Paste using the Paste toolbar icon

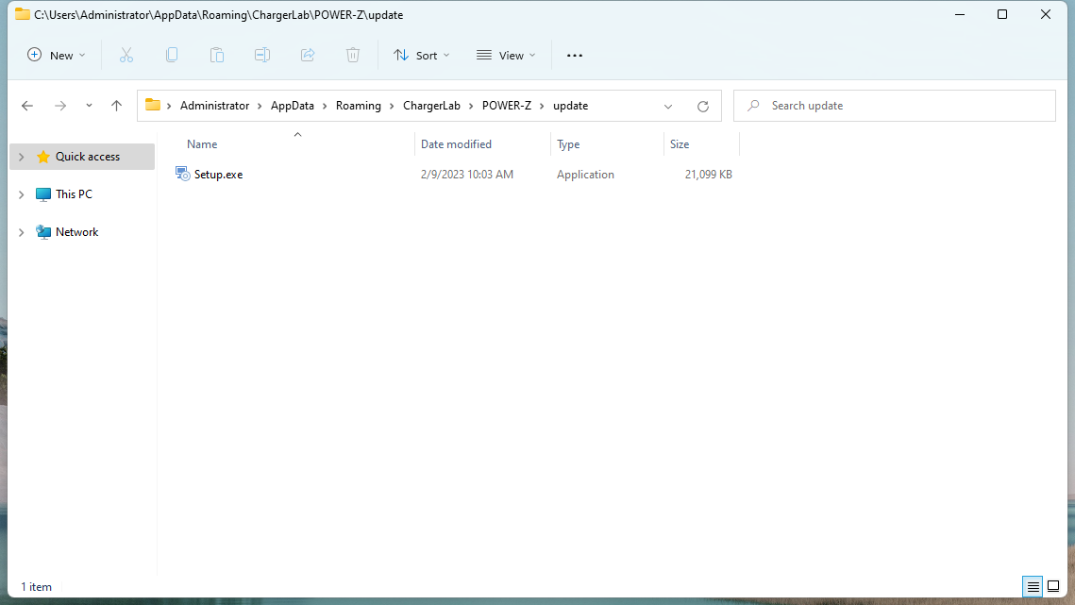pos(217,55)
